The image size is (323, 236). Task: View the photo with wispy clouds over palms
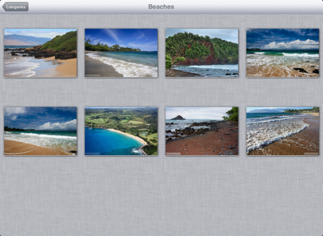point(121,53)
